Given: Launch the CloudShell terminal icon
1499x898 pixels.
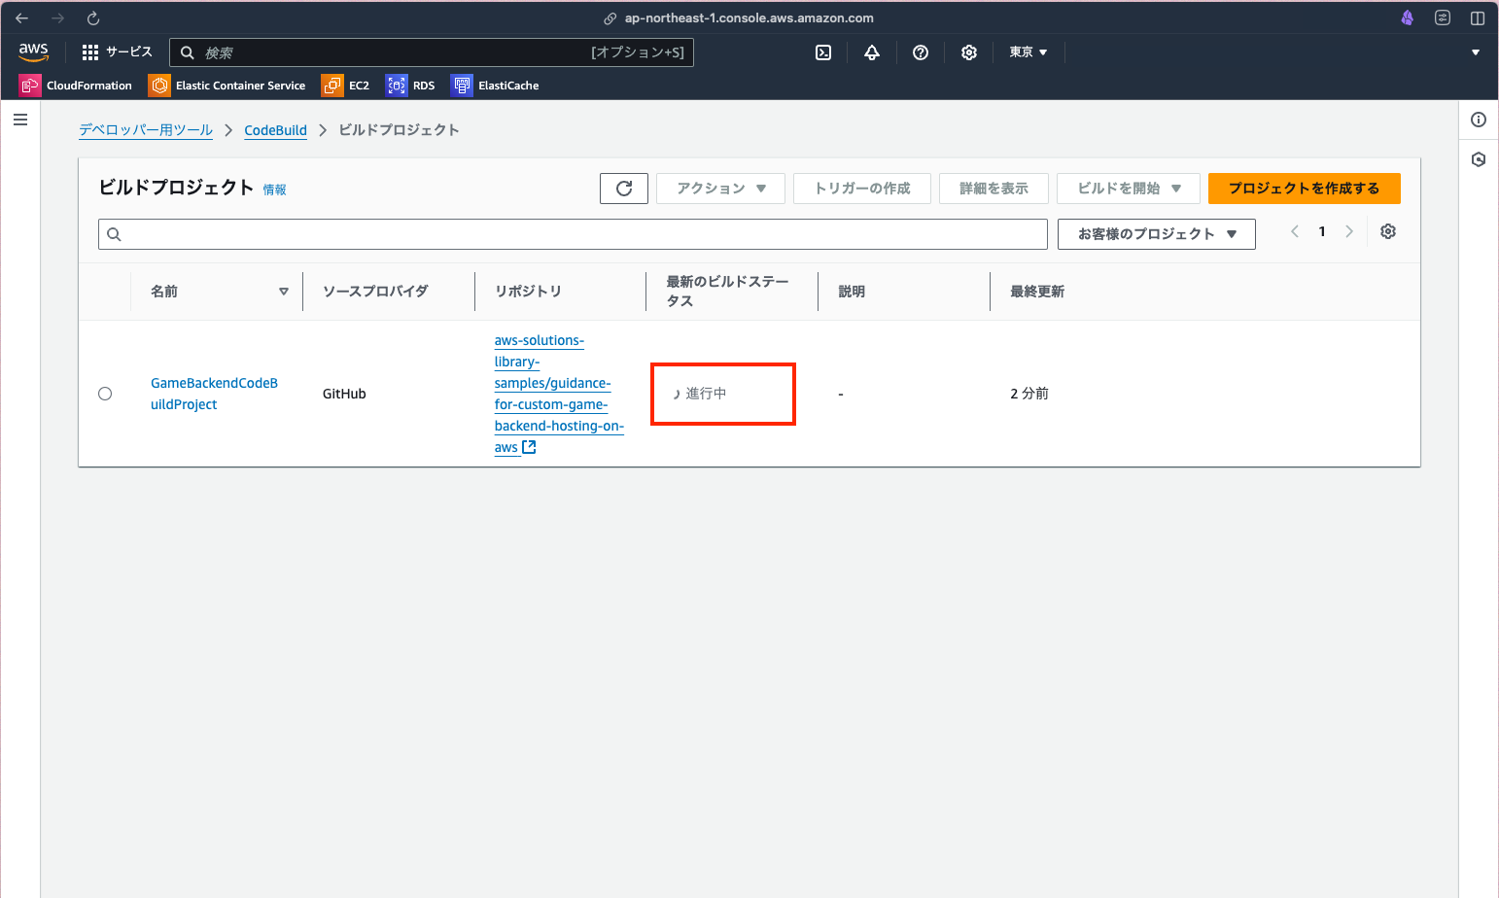Looking at the screenshot, I should coord(823,52).
